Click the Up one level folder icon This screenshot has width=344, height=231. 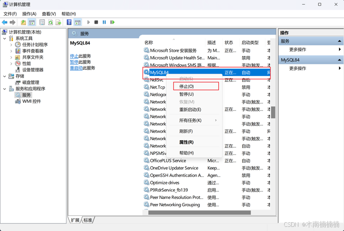click(23, 22)
